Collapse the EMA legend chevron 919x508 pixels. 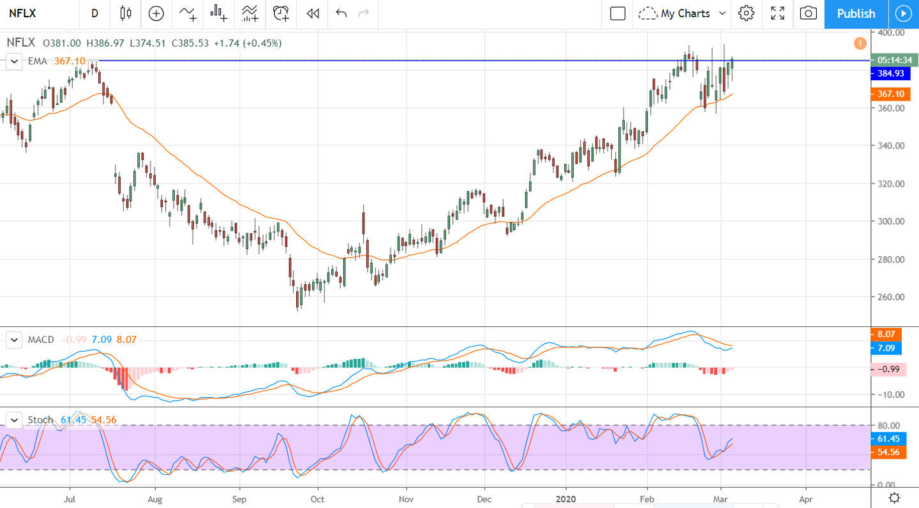pyautogui.click(x=14, y=61)
